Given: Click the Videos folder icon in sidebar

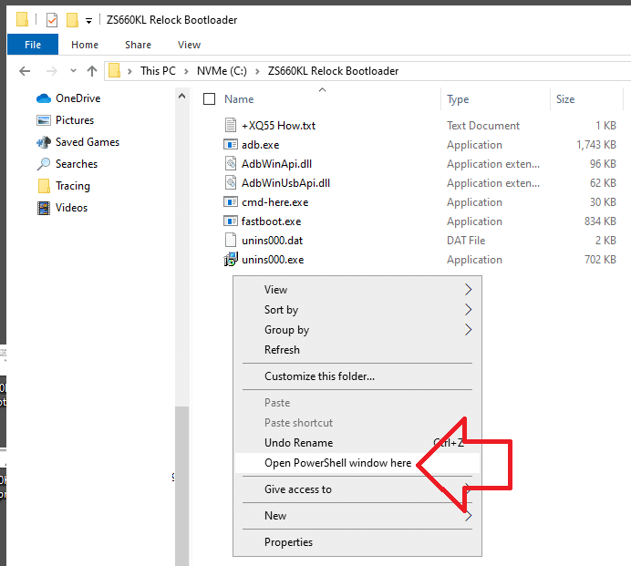Looking at the screenshot, I should click(44, 208).
